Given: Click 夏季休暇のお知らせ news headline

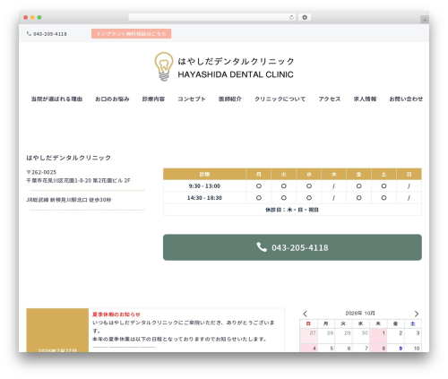Looking at the screenshot, I should pyautogui.click(x=116, y=314).
